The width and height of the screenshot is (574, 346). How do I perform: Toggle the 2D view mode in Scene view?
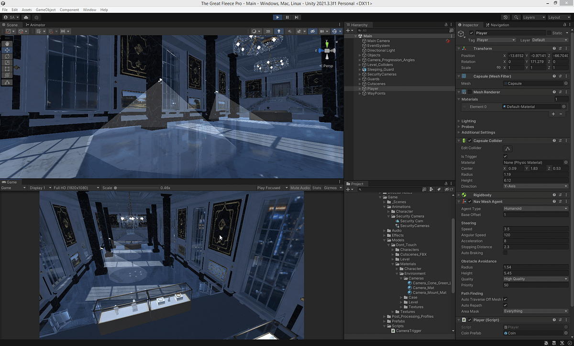(268, 31)
